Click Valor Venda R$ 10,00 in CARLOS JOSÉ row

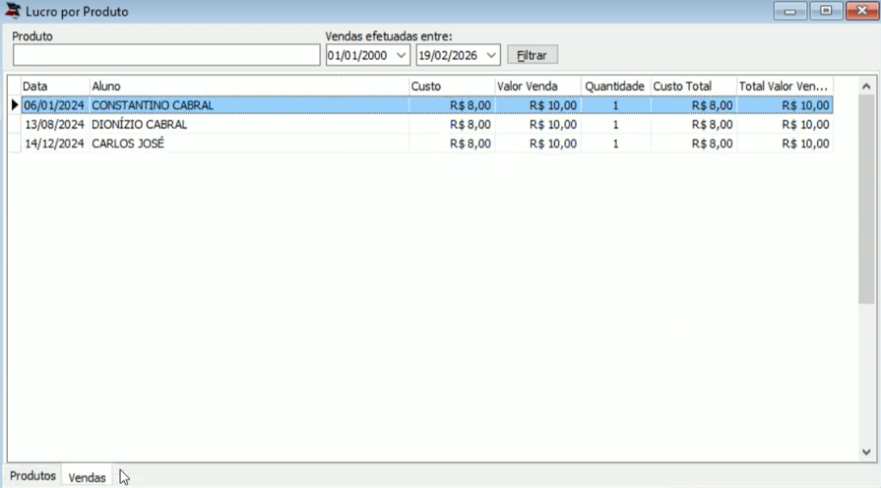(x=538, y=144)
